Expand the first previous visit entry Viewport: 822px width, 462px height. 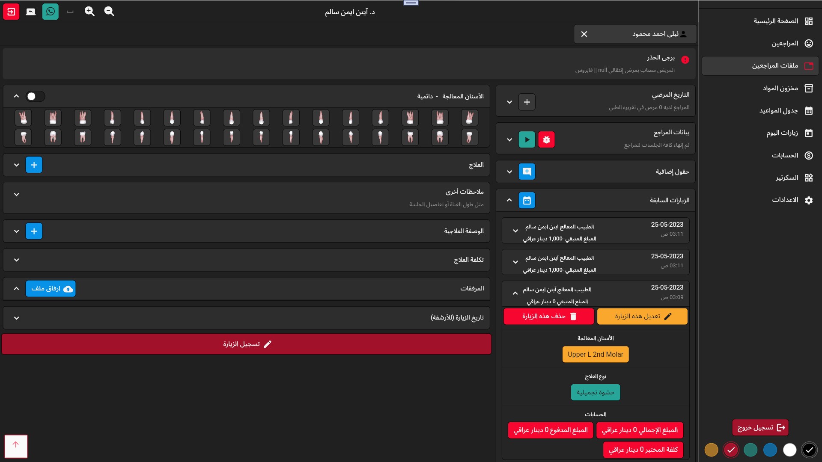point(515,231)
